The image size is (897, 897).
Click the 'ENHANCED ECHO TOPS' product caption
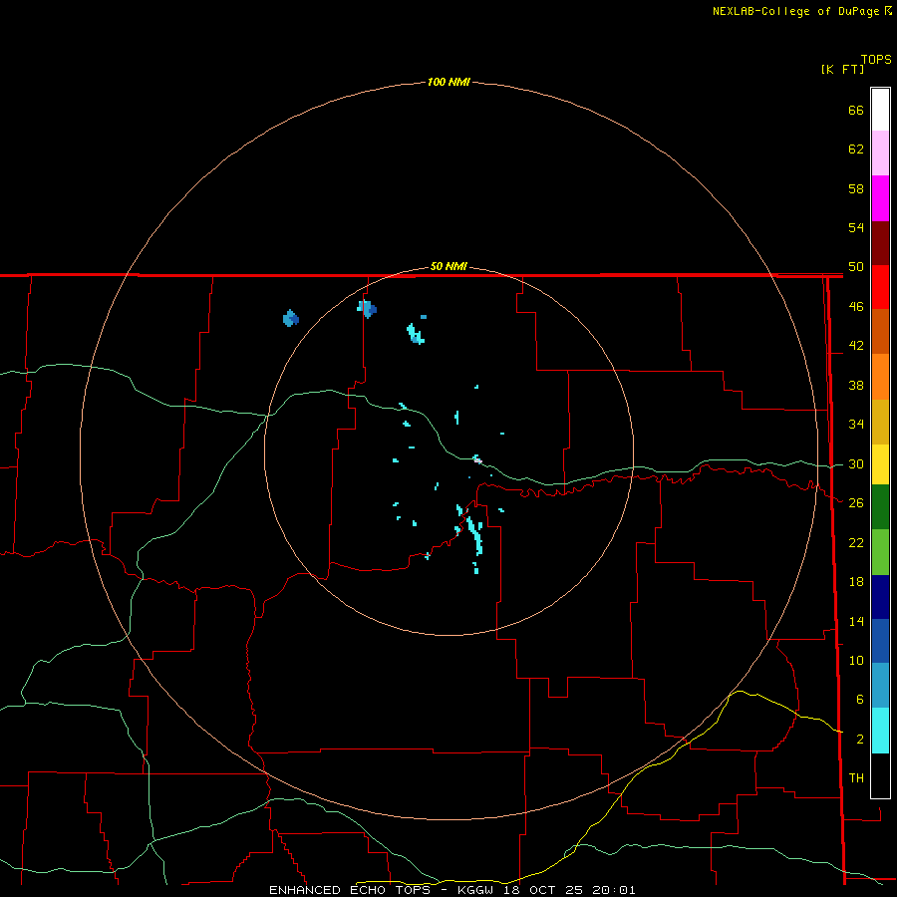[350, 890]
